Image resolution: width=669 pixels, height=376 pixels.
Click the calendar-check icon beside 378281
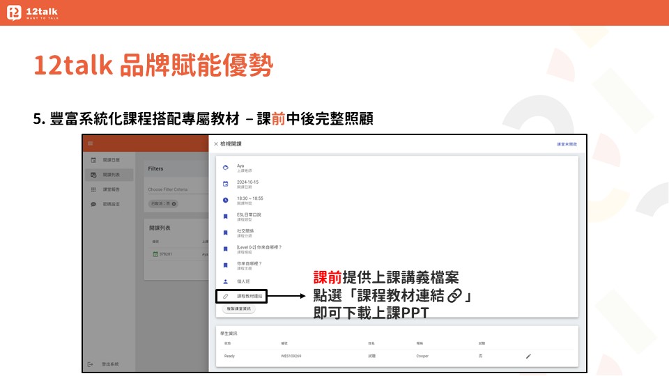click(x=155, y=254)
